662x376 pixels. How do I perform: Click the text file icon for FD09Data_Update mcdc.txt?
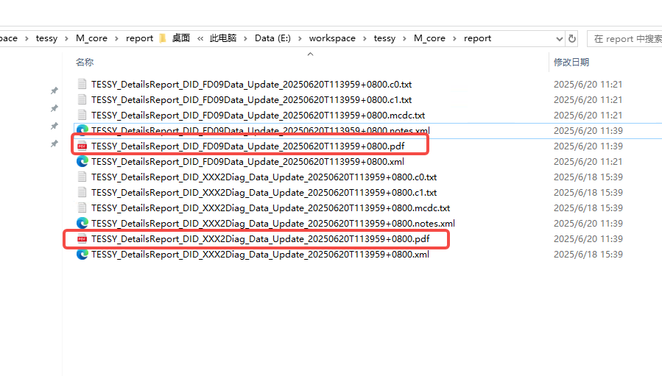tap(82, 116)
